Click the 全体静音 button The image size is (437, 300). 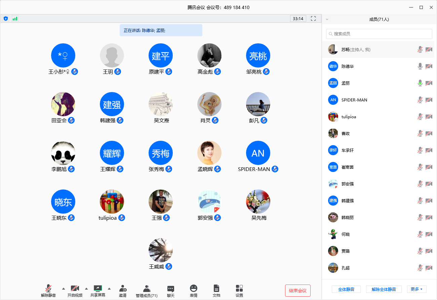346,289
